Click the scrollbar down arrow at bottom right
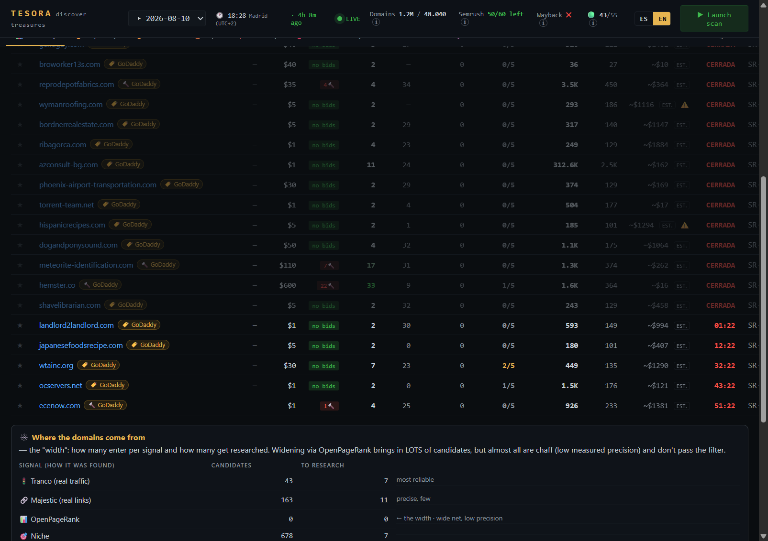Image resolution: width=768 pixels, height=541 pixels. coord(763,536)
